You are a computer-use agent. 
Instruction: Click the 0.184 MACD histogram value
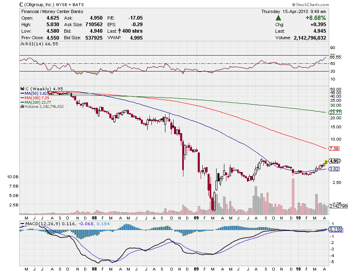(103, 224)
